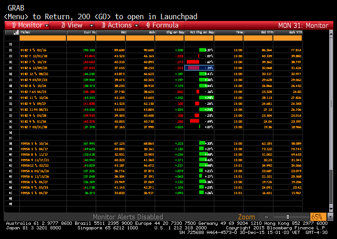This screenshot has height=239, width=337.
Task: Click the chart icon in header corner
Action: tap(16, 33)
